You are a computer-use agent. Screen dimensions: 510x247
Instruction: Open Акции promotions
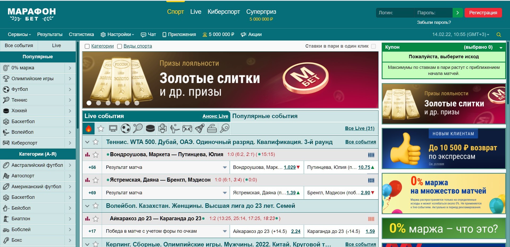(251, 34)
